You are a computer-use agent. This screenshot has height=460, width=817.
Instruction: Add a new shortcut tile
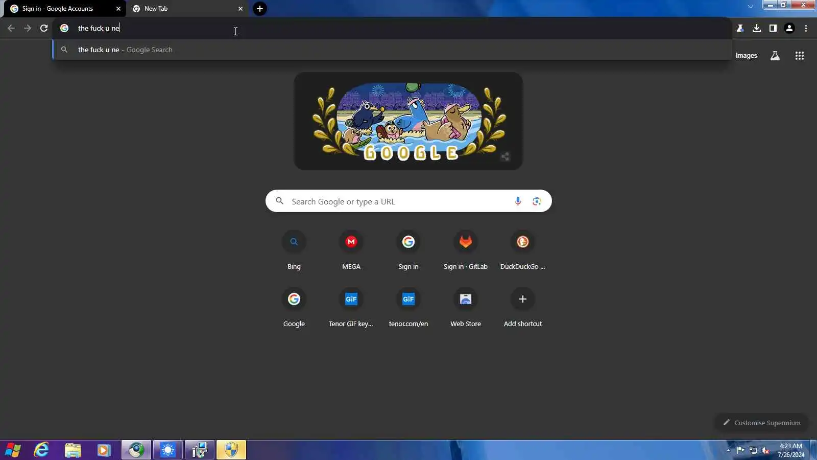523,308
